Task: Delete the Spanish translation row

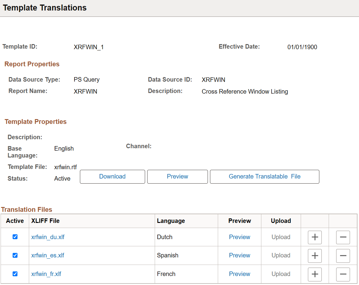Action: (x=343, y=255)
